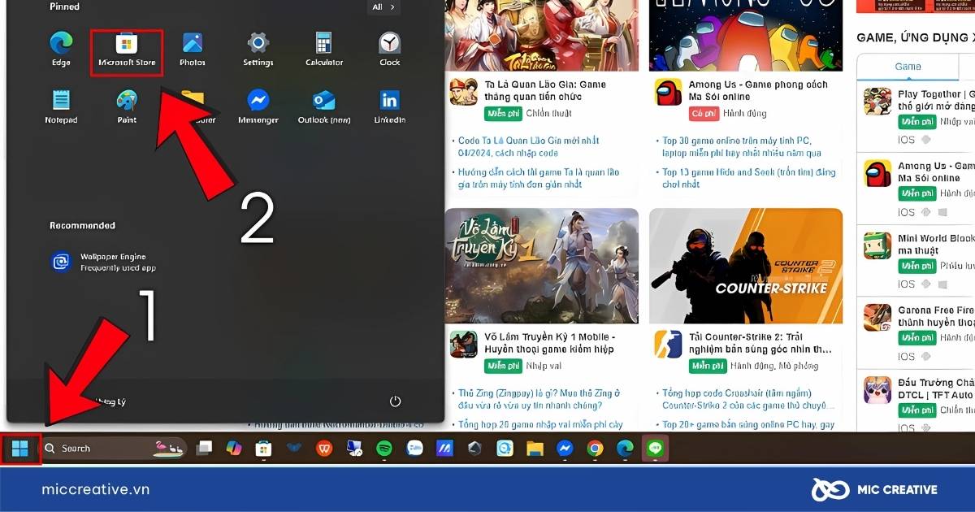Image resolution: width=975 pixels, height=512 pixels.
Task: Open Top 30 game online trên máy tính link
Action: click(742, 146)
